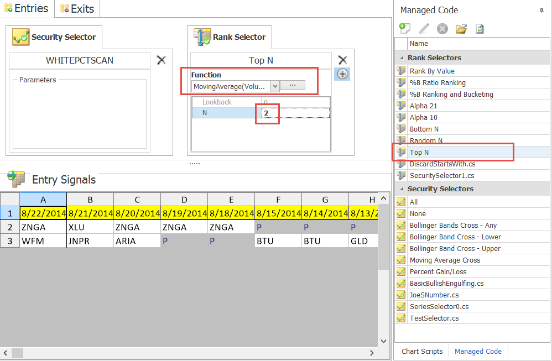The width and height of the screenshot is (552, 361).
Task: Click the Lookback value field
Action: 295,102
